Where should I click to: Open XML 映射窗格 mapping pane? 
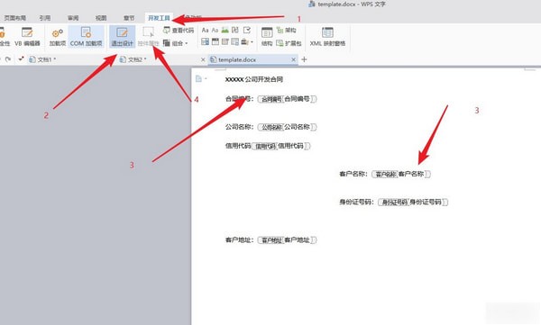[x=327, y=37]
